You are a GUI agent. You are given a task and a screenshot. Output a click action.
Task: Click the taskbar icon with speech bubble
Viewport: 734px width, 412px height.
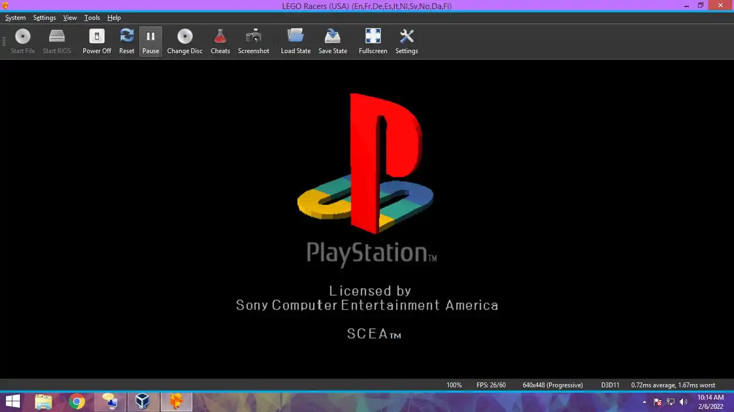coord(110,401)
